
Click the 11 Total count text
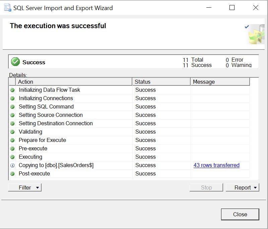pos(193,60)
